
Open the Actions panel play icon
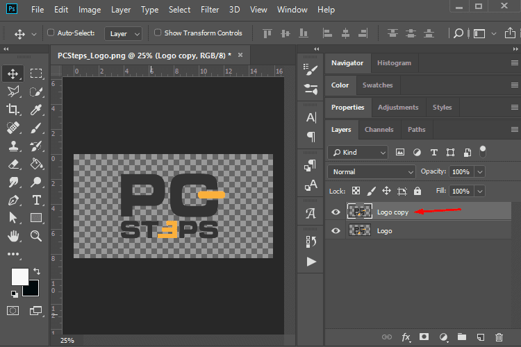(x=311, y=262)
